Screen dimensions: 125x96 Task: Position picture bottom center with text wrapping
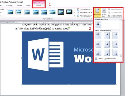[x=107, y=52]
